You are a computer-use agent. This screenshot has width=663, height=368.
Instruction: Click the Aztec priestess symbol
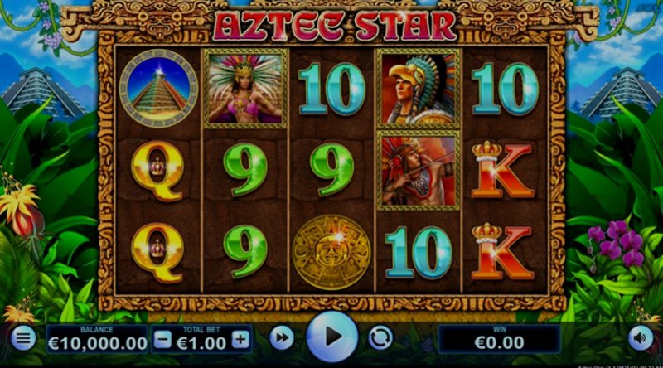tap(245, 88)
